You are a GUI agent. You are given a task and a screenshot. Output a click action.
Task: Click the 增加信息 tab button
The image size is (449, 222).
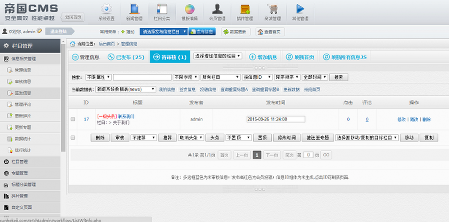coord(263,57)
